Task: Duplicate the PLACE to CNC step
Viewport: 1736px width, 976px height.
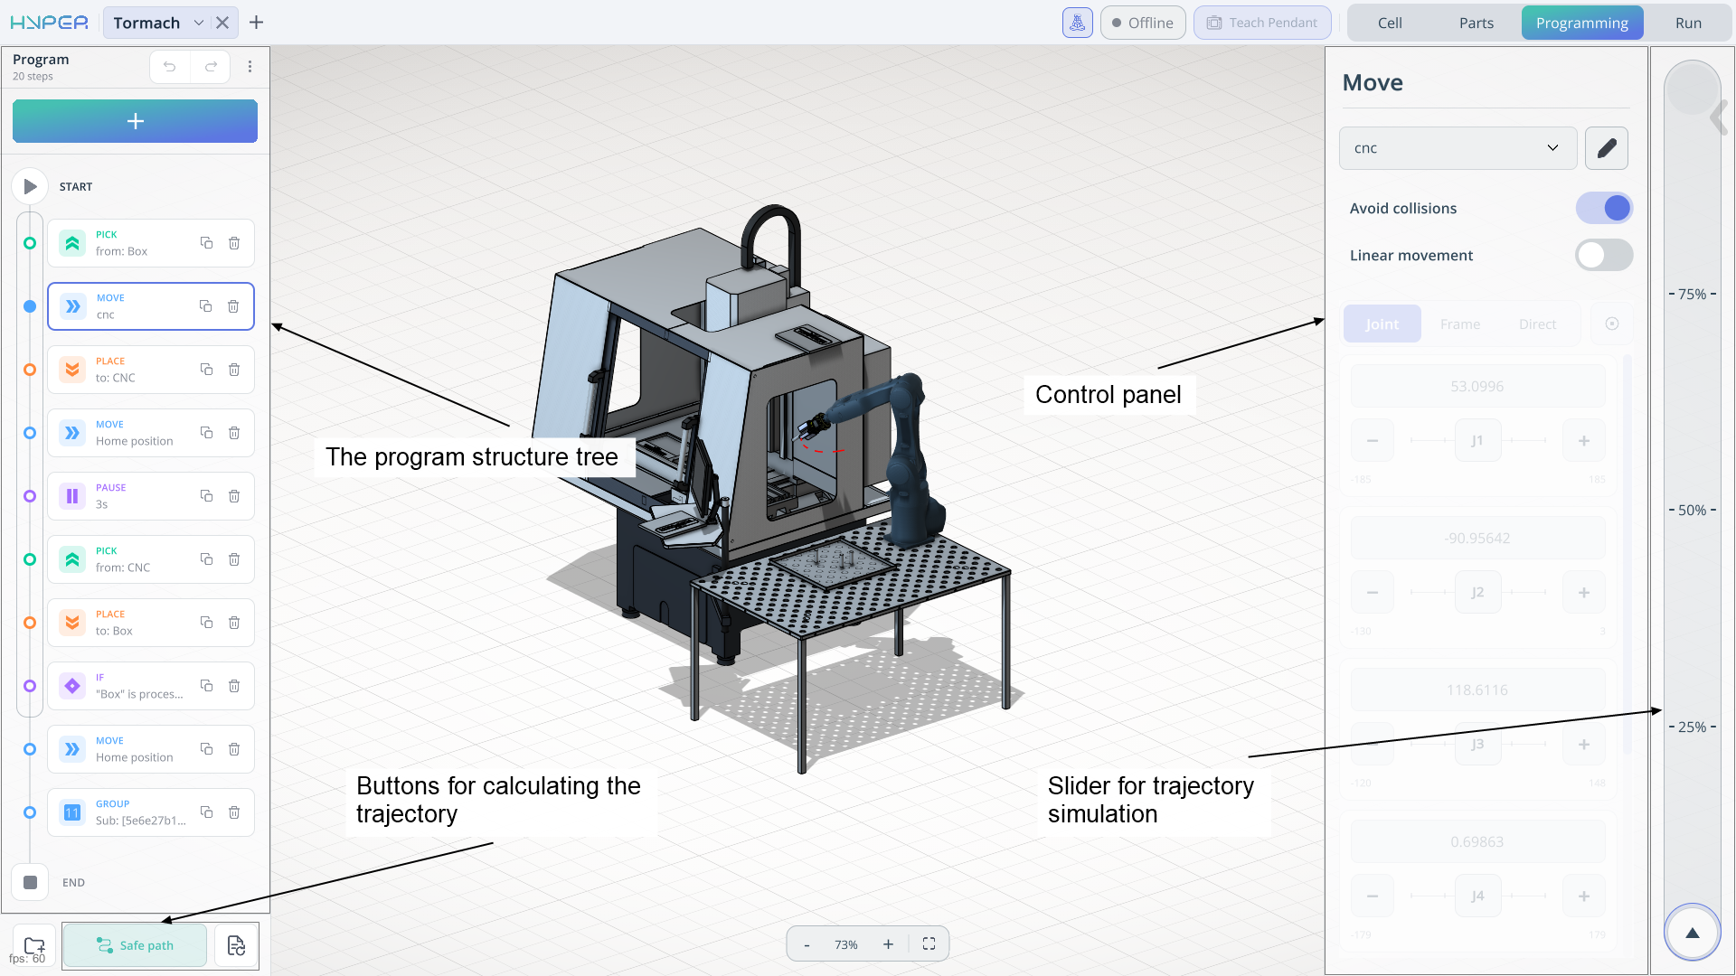Action: pos(206,370)
